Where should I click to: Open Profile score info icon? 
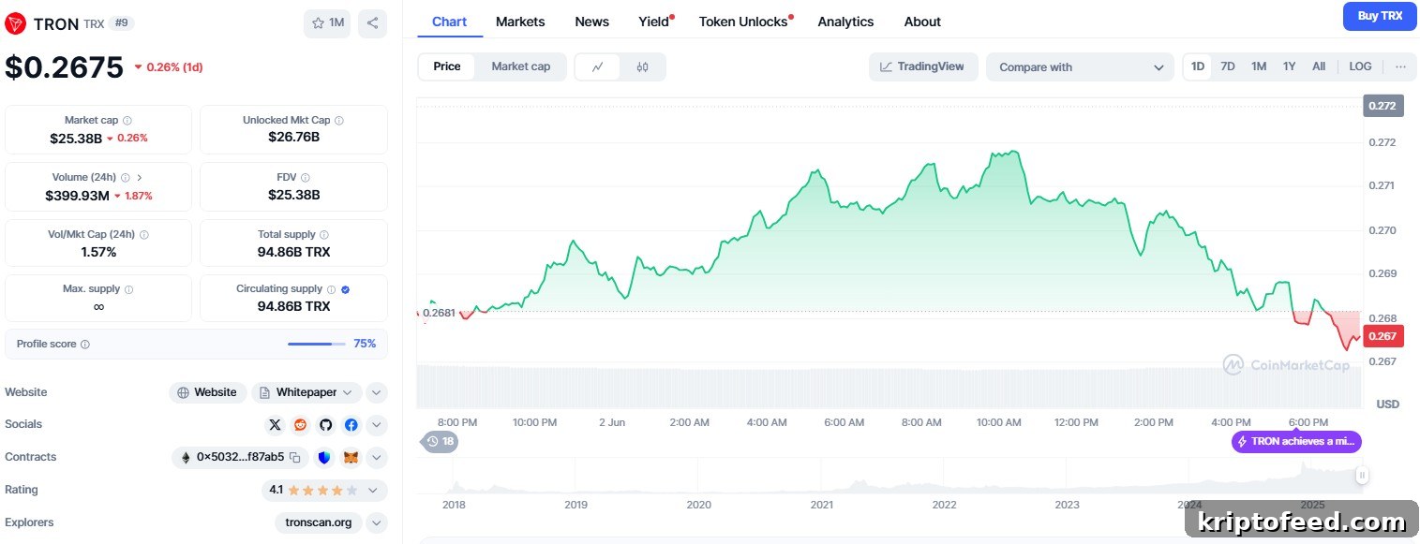[x=85, y=345]
